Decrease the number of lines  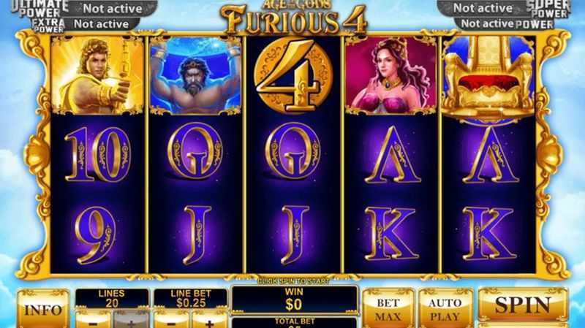(x=94, y=321)
